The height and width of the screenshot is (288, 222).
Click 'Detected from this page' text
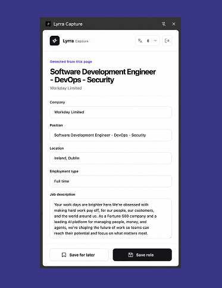point(71,61)
